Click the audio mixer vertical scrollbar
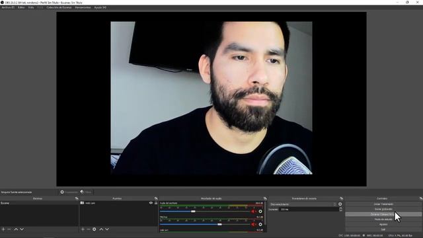 [x=266, y=213]
